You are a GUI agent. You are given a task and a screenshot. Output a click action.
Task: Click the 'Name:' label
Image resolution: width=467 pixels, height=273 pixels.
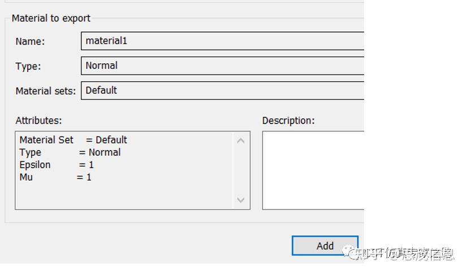pyautogui.click(x=30, y=41)
